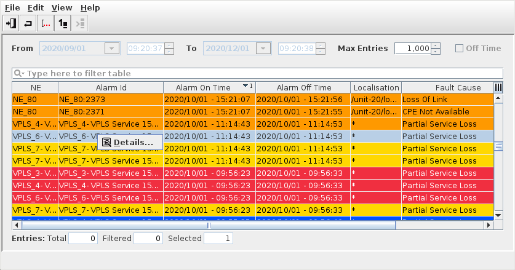Choose Details... from the context menu
This screenshot has width=515, height=270.
click(x=133, y=143)
